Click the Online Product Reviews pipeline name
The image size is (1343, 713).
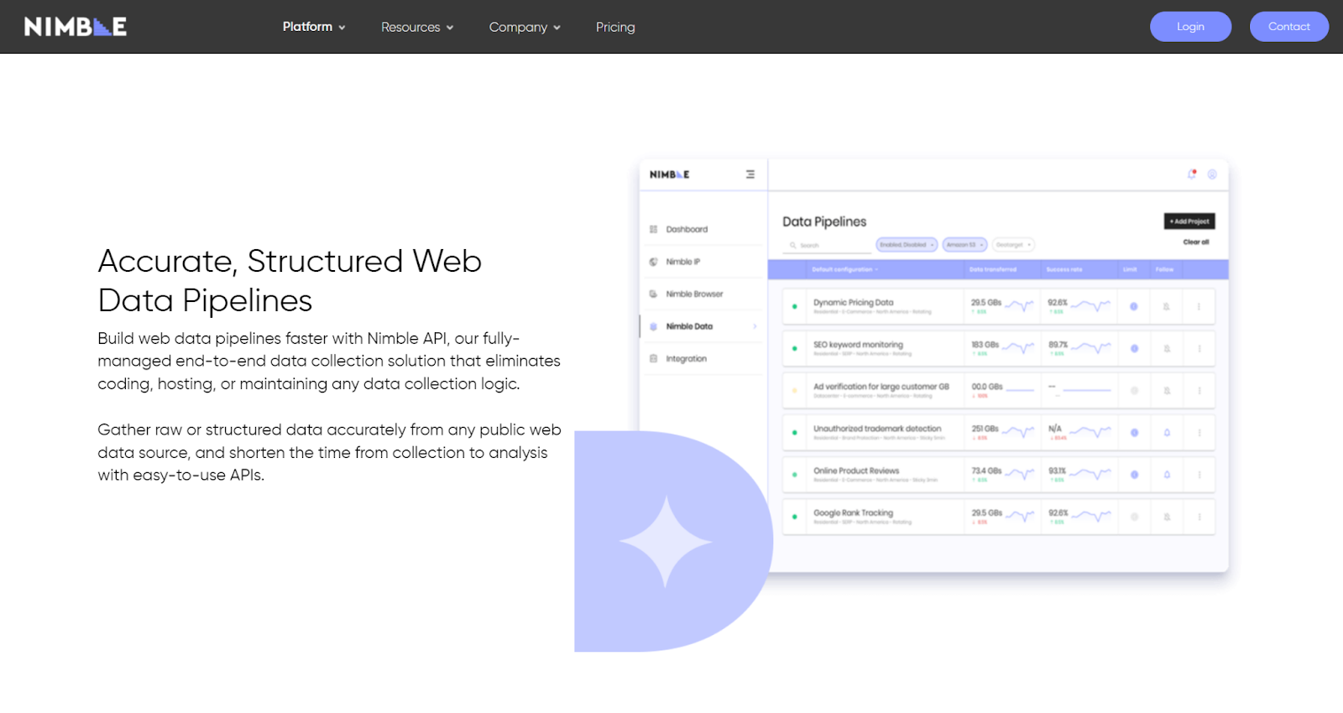pos(855,471)
